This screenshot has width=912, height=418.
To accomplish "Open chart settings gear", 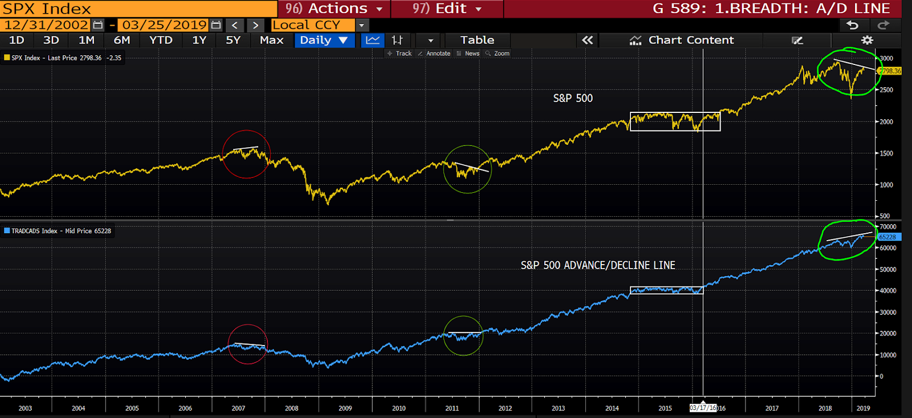I will click(x=867, y=40).
